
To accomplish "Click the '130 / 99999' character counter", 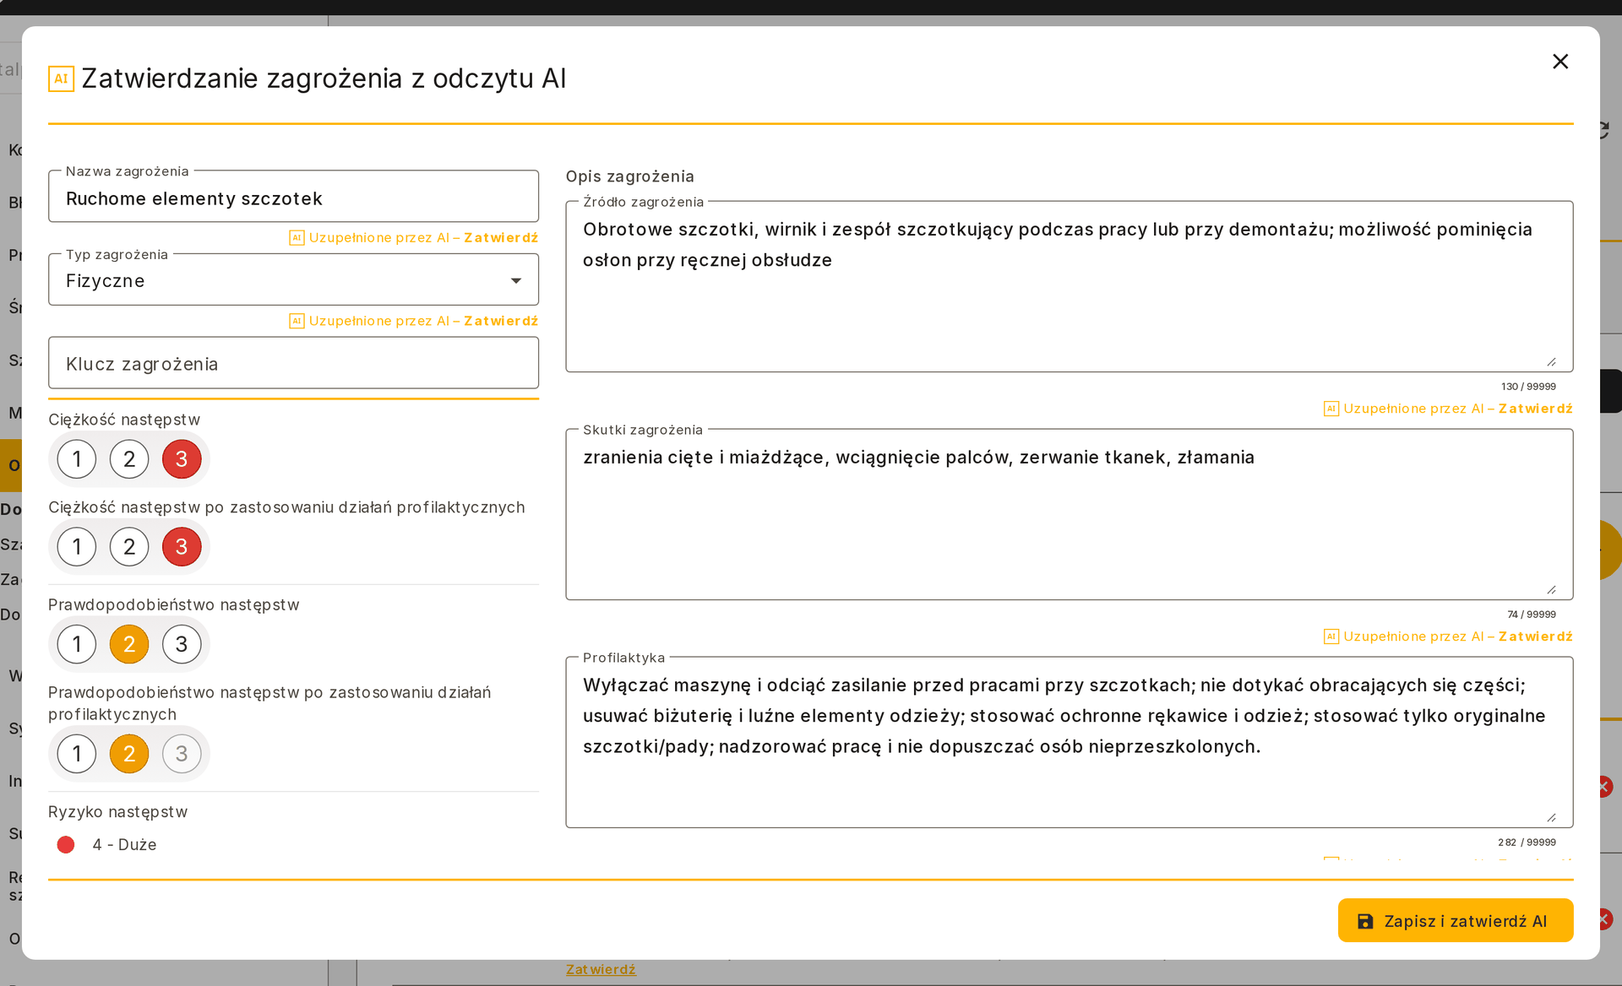I will 1528,387.
